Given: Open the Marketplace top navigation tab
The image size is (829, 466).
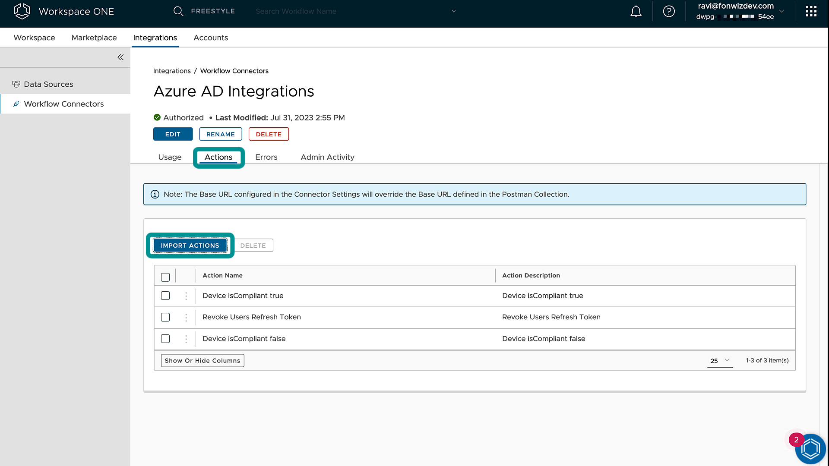Looking at the screenshot, I should click(x=94, y=38).
